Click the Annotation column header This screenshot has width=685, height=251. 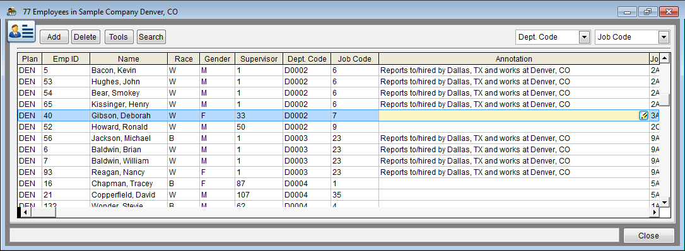click(x=513, y=59)
